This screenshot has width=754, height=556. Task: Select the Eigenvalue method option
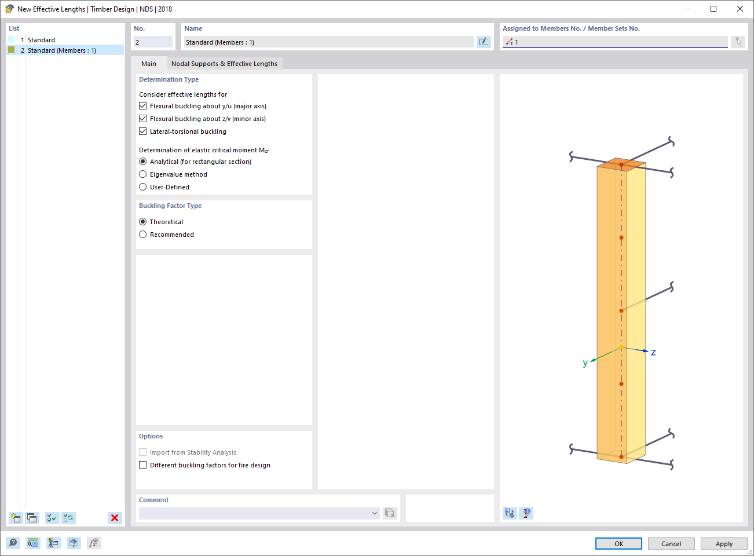(142, 174)
